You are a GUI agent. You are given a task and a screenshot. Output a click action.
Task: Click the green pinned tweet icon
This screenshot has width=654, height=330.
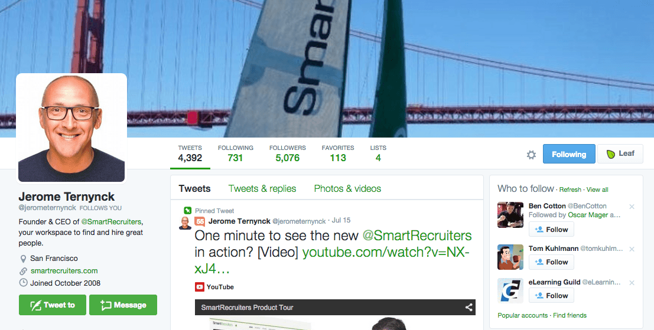[x=188, y=210]
